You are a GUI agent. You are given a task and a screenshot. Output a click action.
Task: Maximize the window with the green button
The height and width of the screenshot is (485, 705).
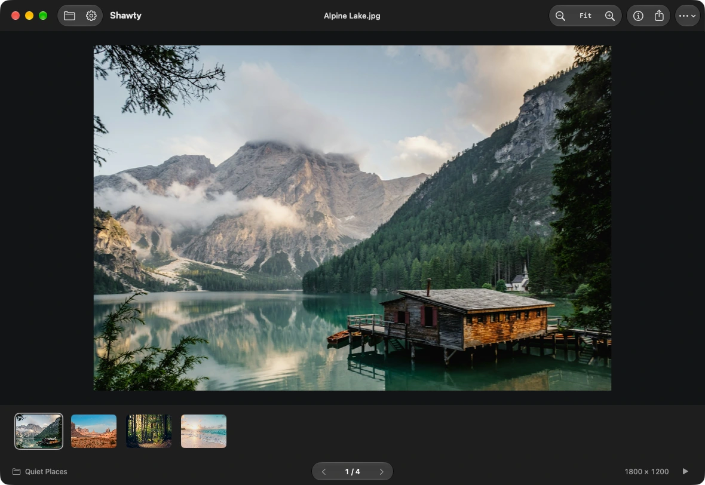pyautogui.click(x=43, y=16)
